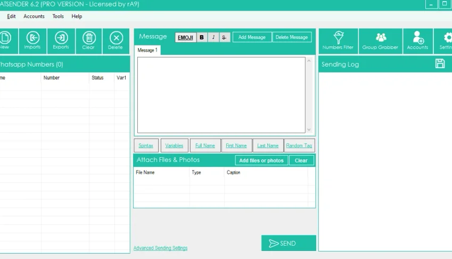The width and height of the screenshot is (452, 259).
Task: Open the Edit menu
Action: [11, 17]
